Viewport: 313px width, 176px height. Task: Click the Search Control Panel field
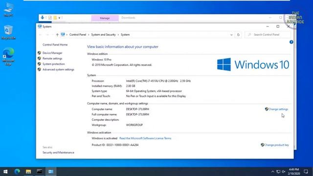click(268, 35)
